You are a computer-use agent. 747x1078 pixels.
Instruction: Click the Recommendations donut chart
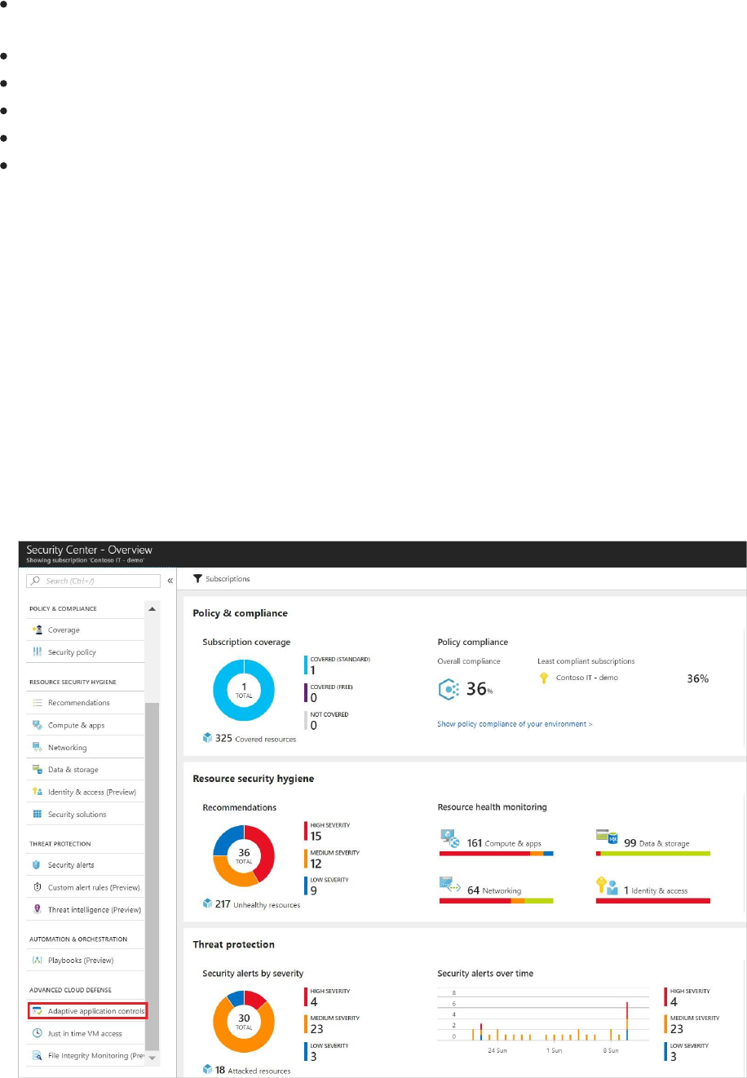point(244,856)
